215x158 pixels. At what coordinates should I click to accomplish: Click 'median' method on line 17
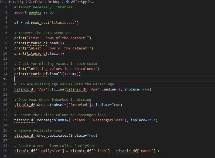click(110, 89)
